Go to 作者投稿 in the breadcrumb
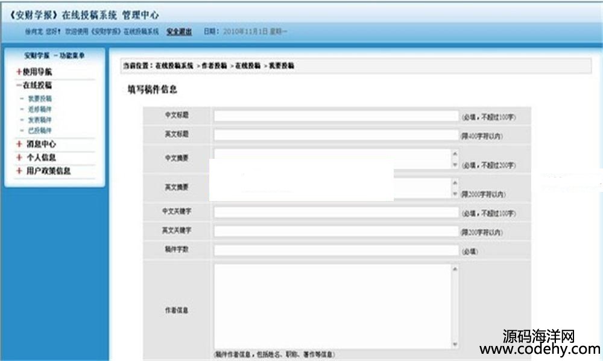The height and width of the screenshot is (361, 603). point(214,66)
